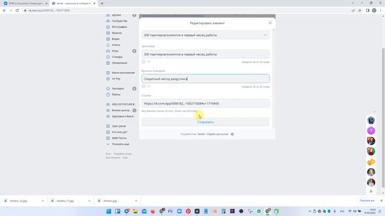385x216 pixels.
Task: Open emoji picker under Заголовок field
Action: pos(144,61)
